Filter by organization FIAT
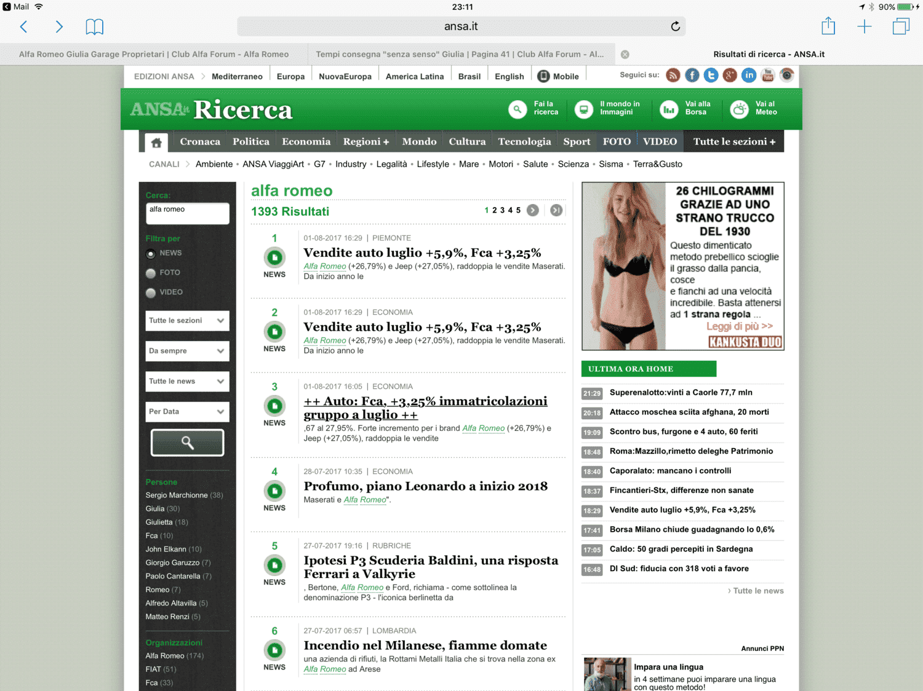The width and height of the screenshot is (923, 691). (x=161, y=669)
